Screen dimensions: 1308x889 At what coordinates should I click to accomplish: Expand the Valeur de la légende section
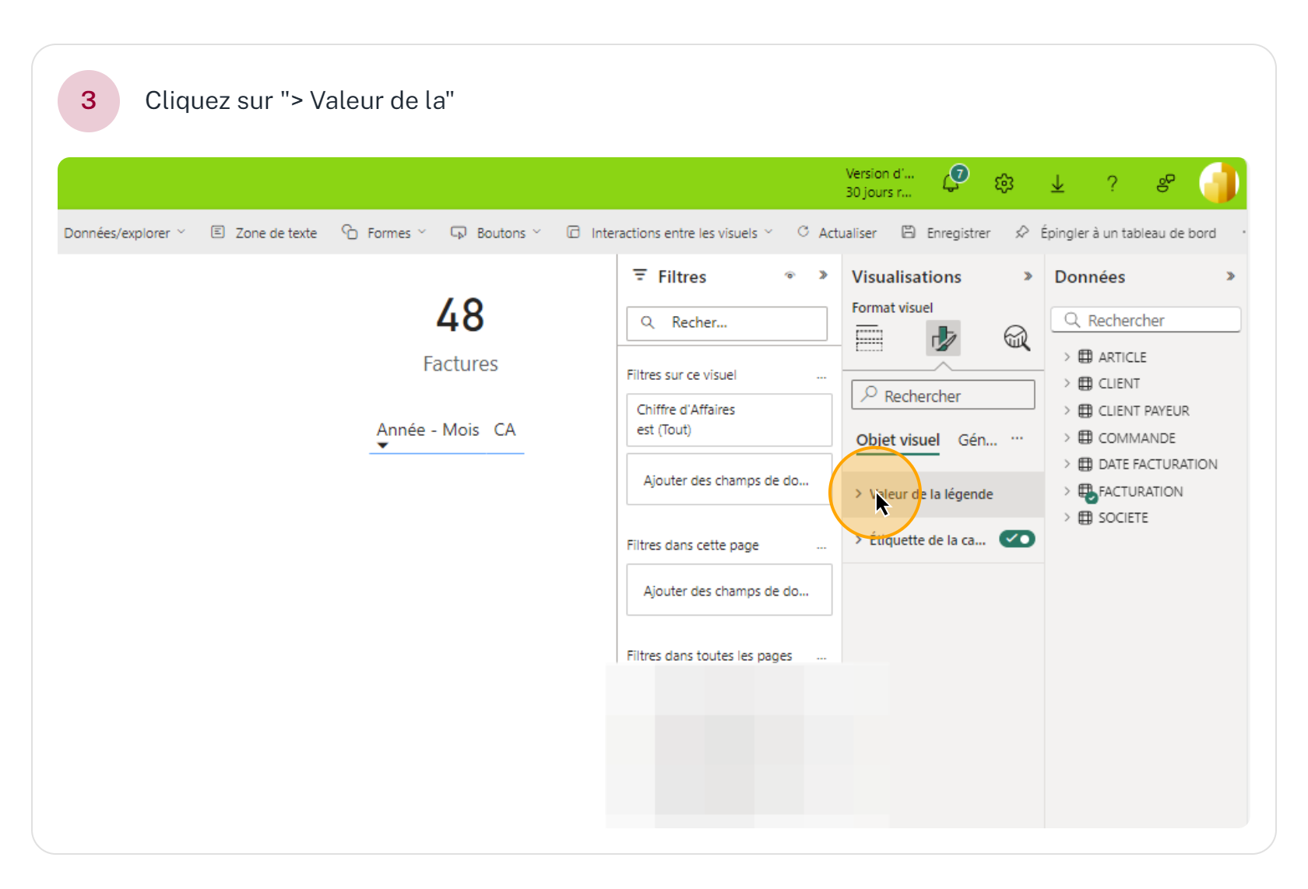(x=930, y=494)
